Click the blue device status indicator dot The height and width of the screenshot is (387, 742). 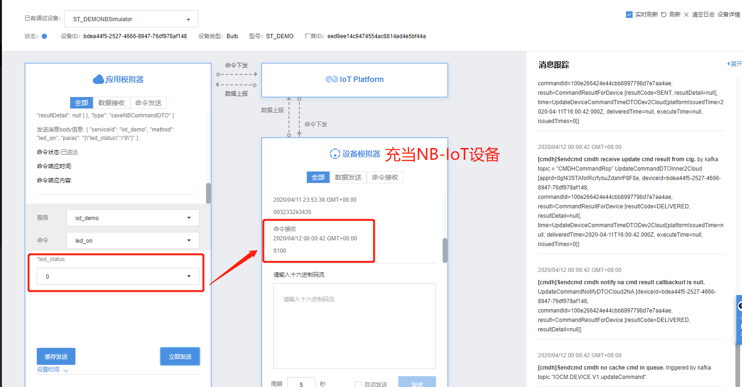tap(44, 36)
